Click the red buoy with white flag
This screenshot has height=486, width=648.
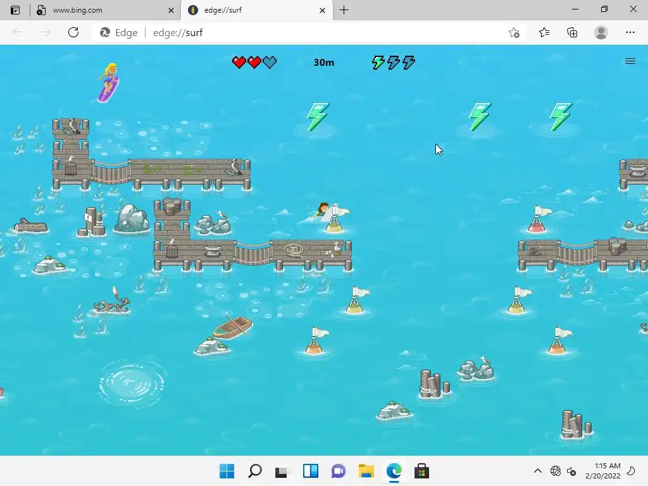coord(539,218)
